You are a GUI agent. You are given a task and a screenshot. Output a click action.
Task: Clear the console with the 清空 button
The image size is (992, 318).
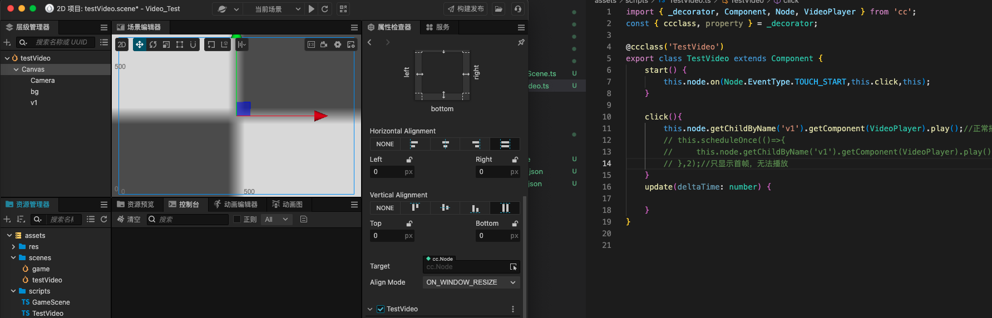[129, 220]
